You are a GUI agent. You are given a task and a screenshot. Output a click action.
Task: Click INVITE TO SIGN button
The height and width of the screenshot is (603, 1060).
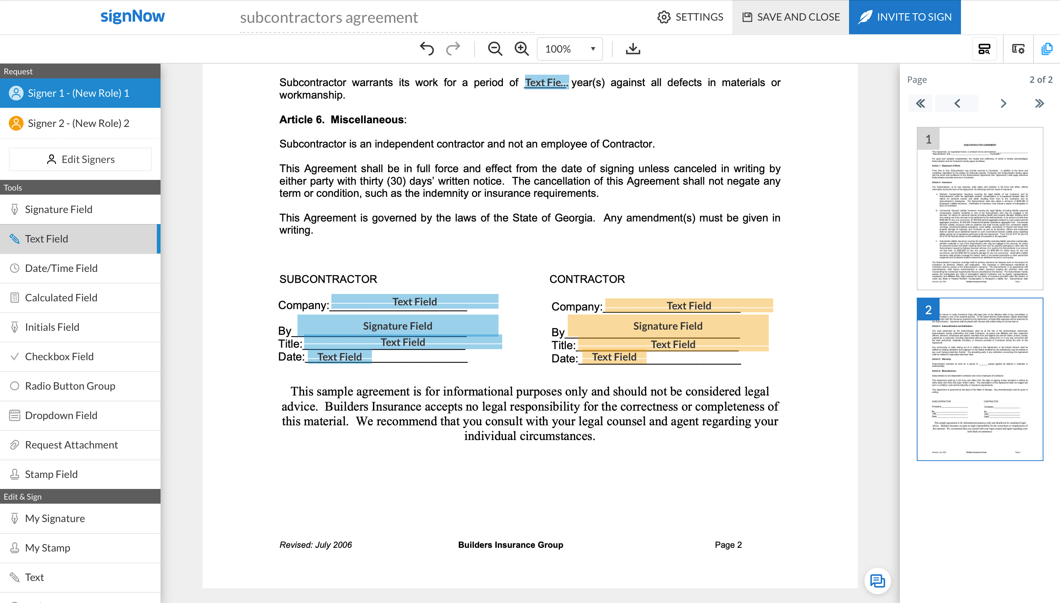tap(905, 16)
